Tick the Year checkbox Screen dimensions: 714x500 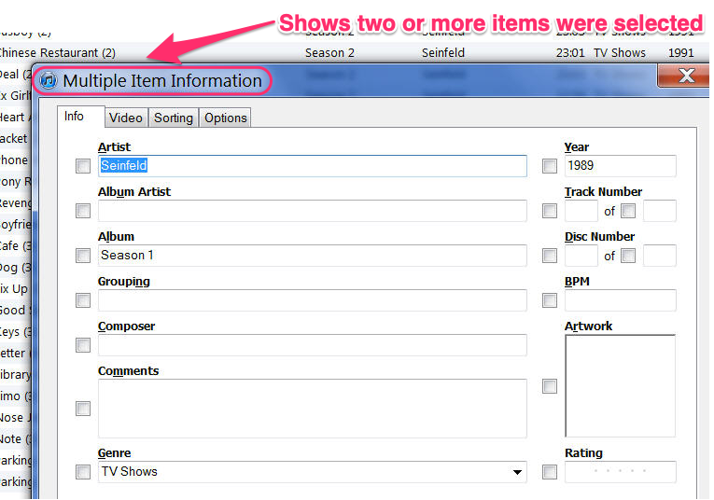click(550, 166)
